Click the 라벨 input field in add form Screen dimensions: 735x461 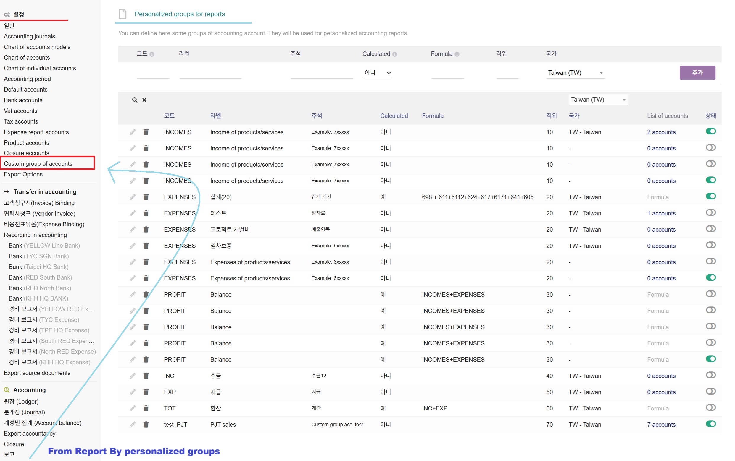[x=211, y=73]
